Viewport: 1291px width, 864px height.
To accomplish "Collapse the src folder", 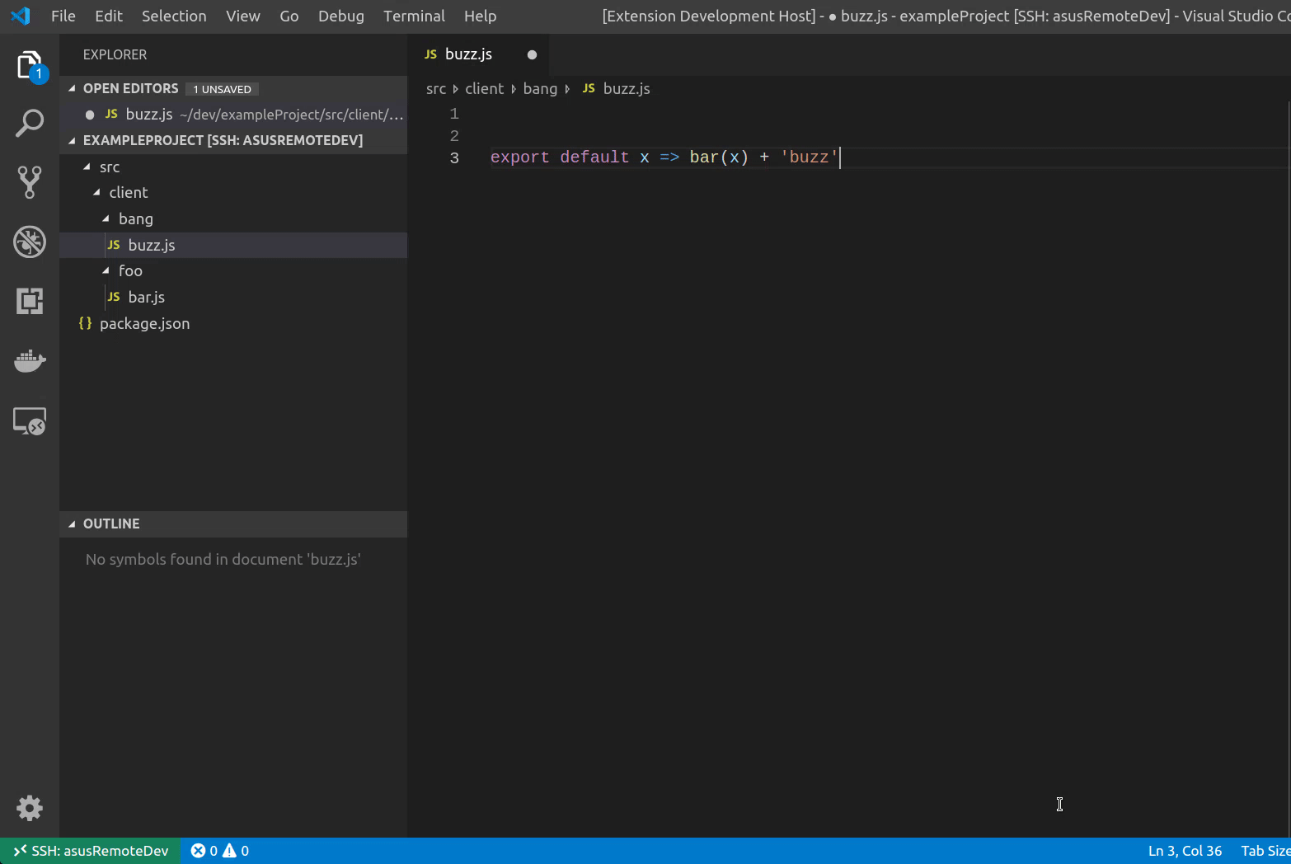I will tap(87, 167).
